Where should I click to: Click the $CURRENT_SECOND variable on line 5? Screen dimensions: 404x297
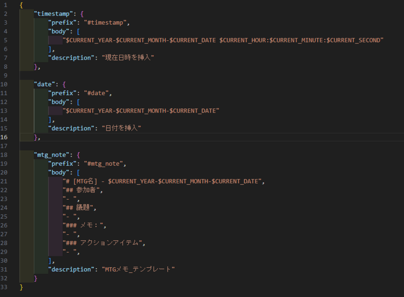tap(353, 40)
